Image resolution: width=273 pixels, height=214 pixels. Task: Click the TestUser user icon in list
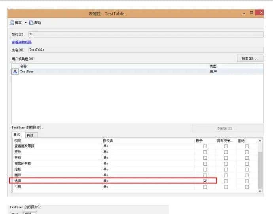[x=15, y=71]
